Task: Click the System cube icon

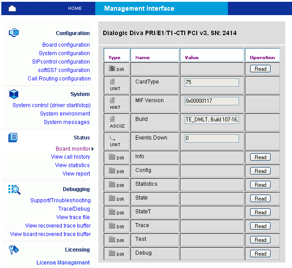Action: (x=14, y=94)
